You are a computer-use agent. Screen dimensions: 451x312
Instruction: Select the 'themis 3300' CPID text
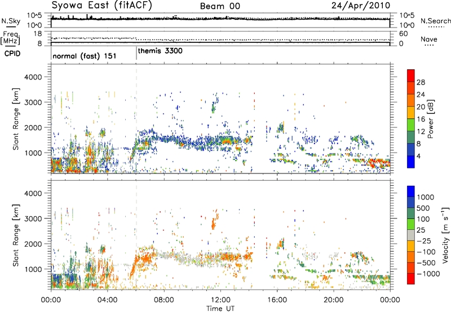[x=160, y=51]
